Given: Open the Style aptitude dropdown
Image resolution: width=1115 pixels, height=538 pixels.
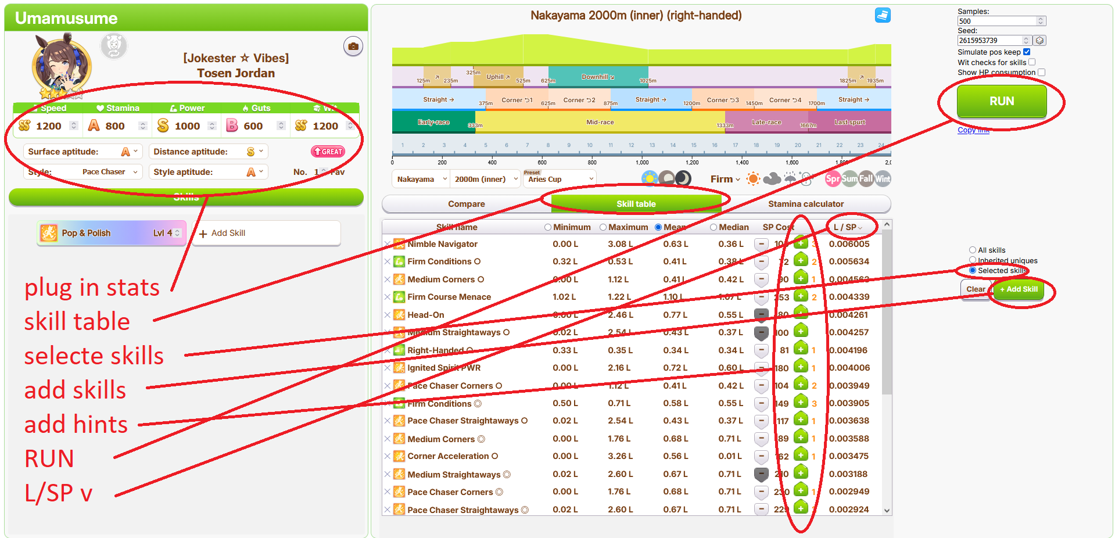Looking at the screenshot, I should [x=208, y=172].
